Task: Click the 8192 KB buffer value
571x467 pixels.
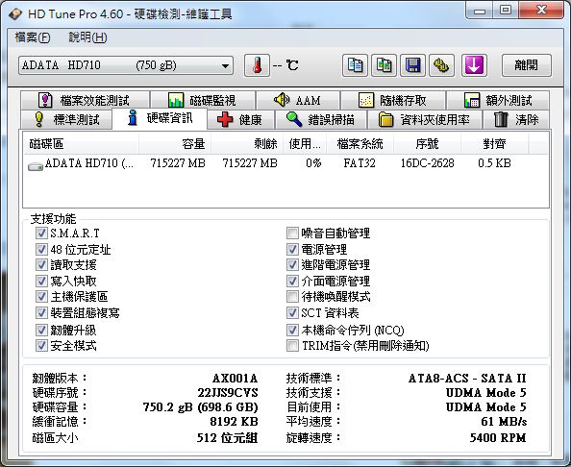Action: click(x=235, y=422)
